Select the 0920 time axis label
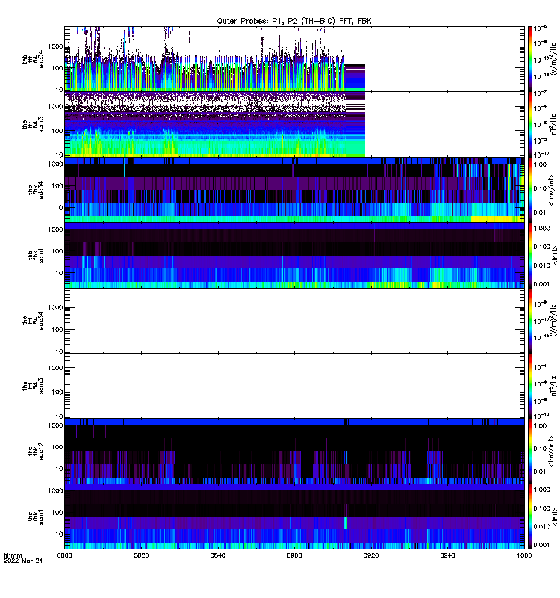The height and width of the screenshot is (598, 560). (371, 555)
